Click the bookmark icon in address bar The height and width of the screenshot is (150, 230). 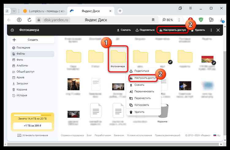(153, 20)
